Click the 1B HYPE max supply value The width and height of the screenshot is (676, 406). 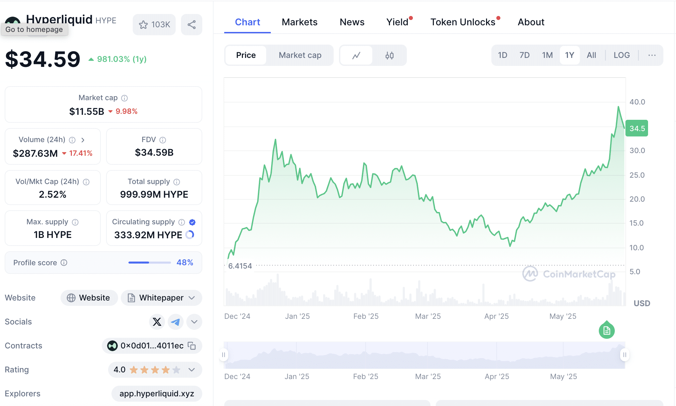point(53,235)
